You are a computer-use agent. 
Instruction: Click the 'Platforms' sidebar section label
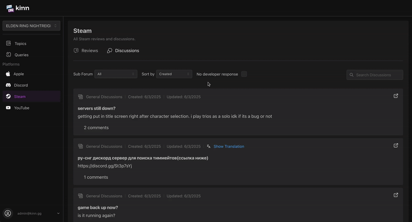pos(11,64)
